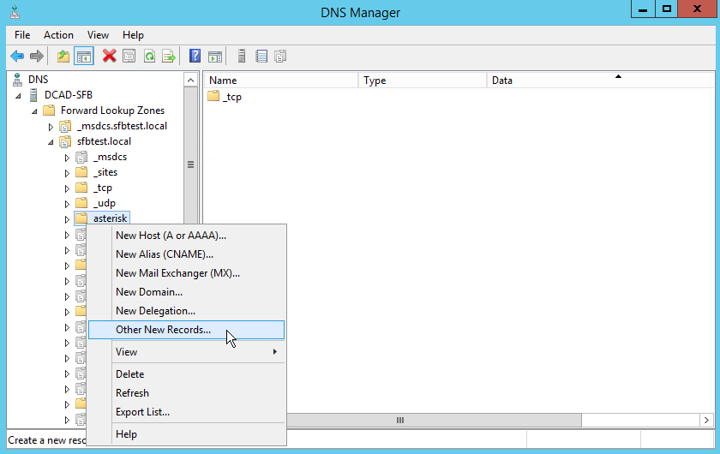Select the sfbtest.local zone

[x=104, y=141]
